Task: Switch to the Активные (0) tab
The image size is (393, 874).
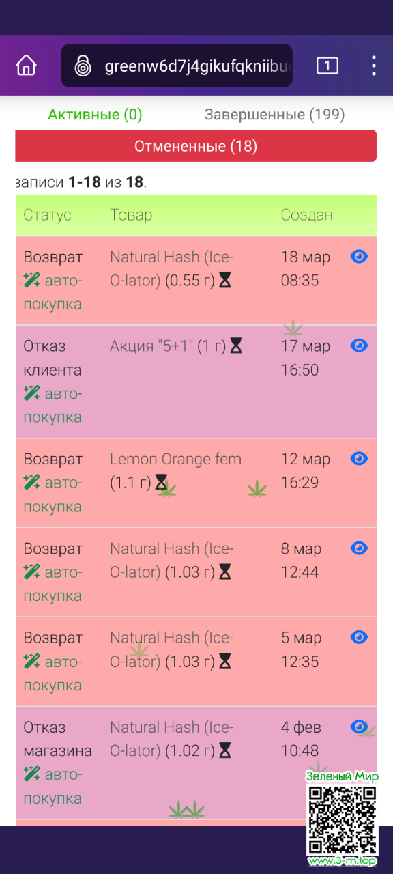Action: [95, 115]
